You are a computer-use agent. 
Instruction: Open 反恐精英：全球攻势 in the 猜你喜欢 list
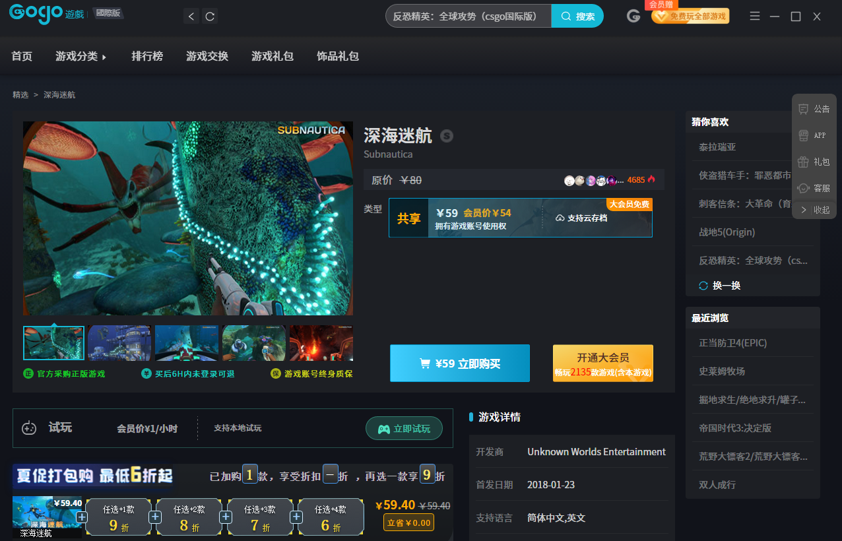[x=753, y=261]
